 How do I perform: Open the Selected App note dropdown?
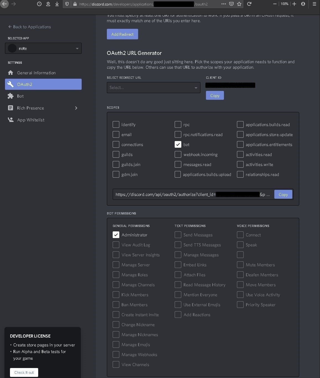(x=43, y=48)
